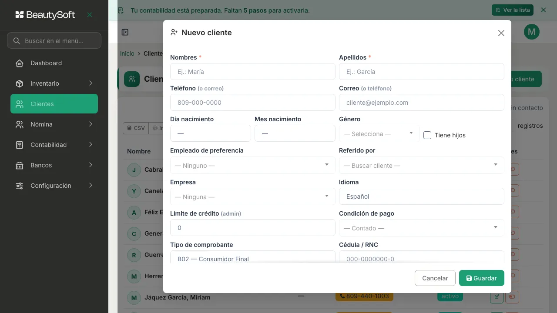
Task: Check the Tiene hijos checkbox
Action: (427, 135)
